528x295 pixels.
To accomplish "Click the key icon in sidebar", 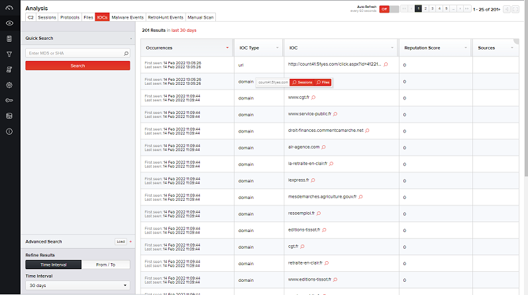I will tap(9, 100).
